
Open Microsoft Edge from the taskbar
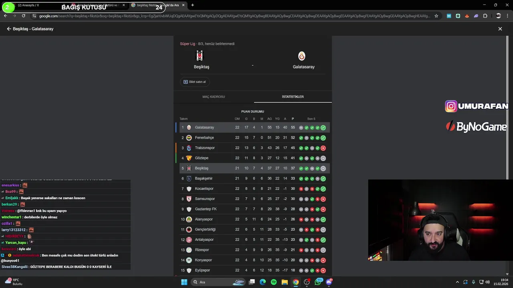pos(263,282)
